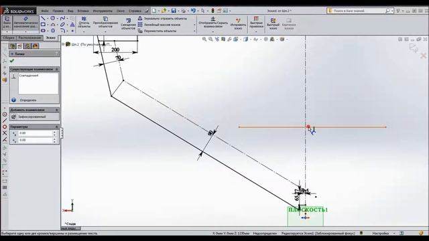Screen dimensions: 429x241
Task: Click the knowledge base search field
Action: tap(358, 11)
